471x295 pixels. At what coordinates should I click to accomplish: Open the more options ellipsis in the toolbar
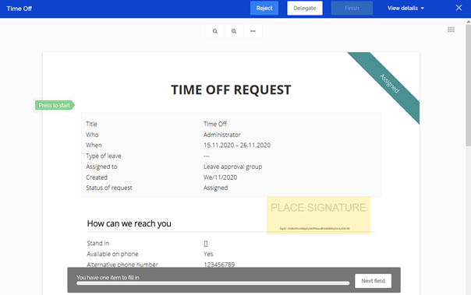click(253, 31)
